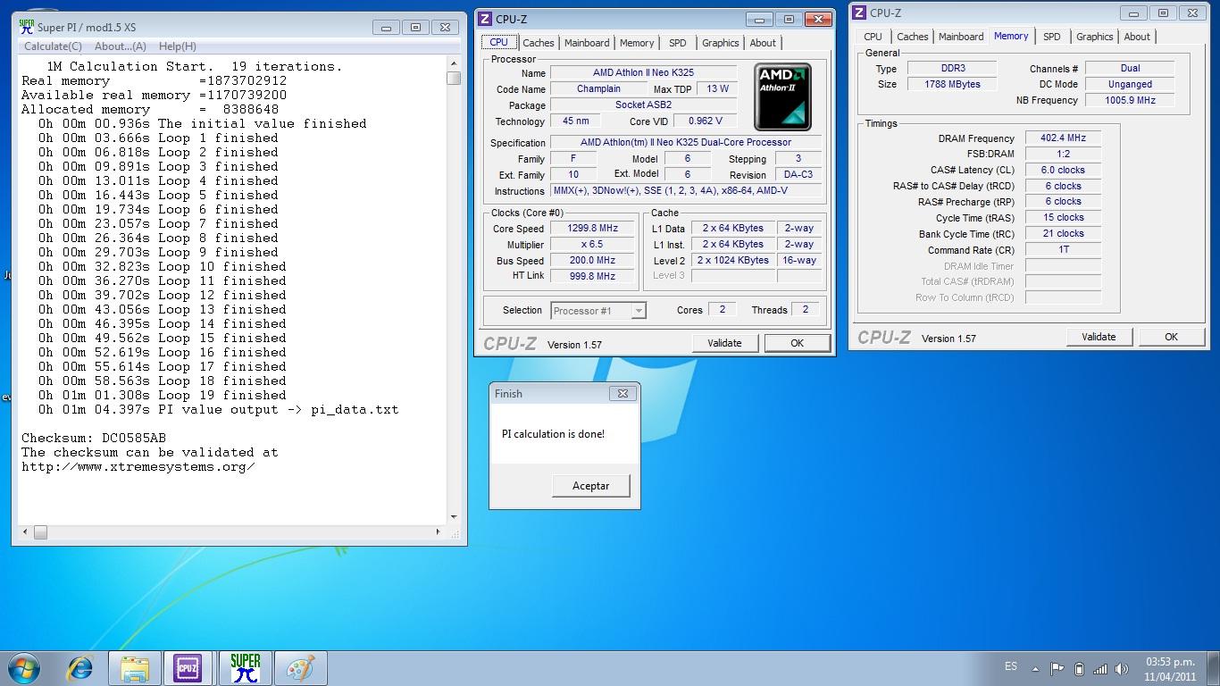
Task: Click Aceptar in the Finish dialog
Action: click(590, 486)
